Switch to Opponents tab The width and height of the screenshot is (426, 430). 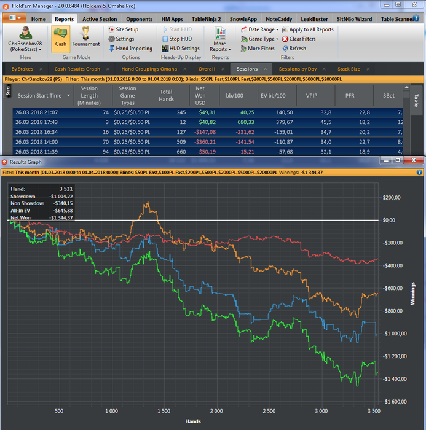coord(139,19)
